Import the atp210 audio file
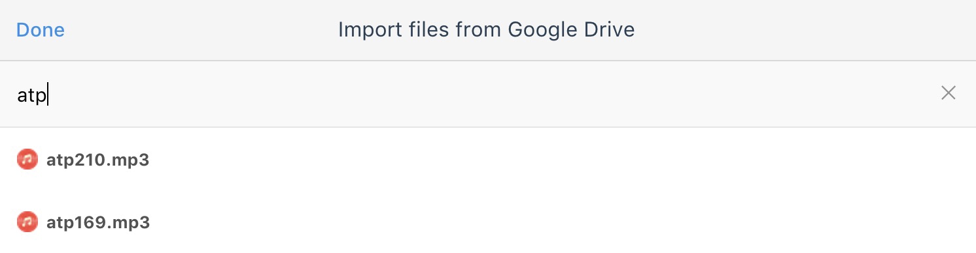The image size is (976, 253). 488,160
